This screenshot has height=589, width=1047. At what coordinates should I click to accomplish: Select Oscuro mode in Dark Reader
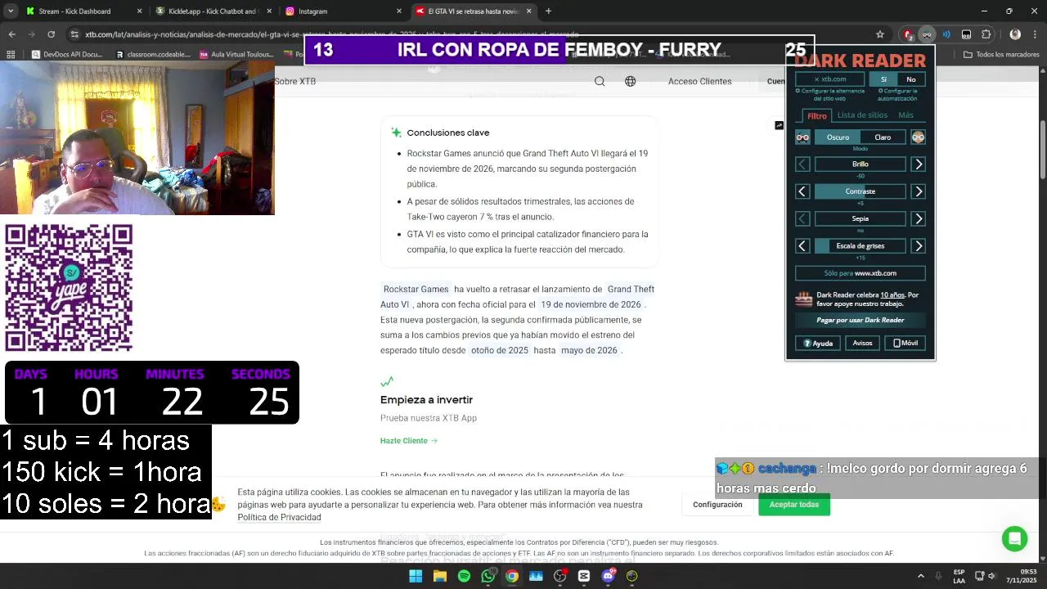click(x=838, y=137)
